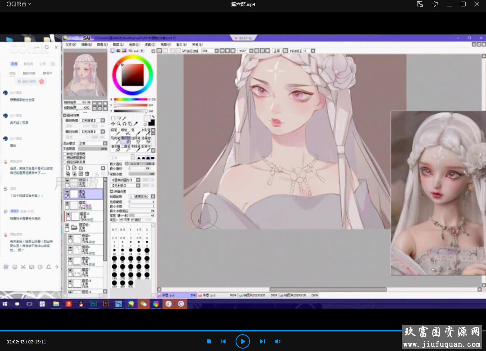Screen dimensions: 486x351
Task: Open the 文件 menu in SAI
Action: tap(71, 44)
